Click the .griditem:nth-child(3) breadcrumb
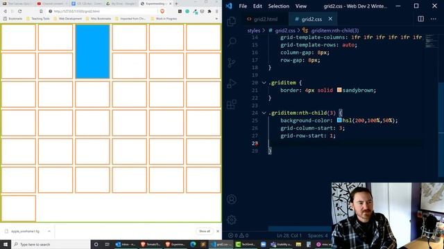This screenshot has height=249, width=444. (330, 30)
